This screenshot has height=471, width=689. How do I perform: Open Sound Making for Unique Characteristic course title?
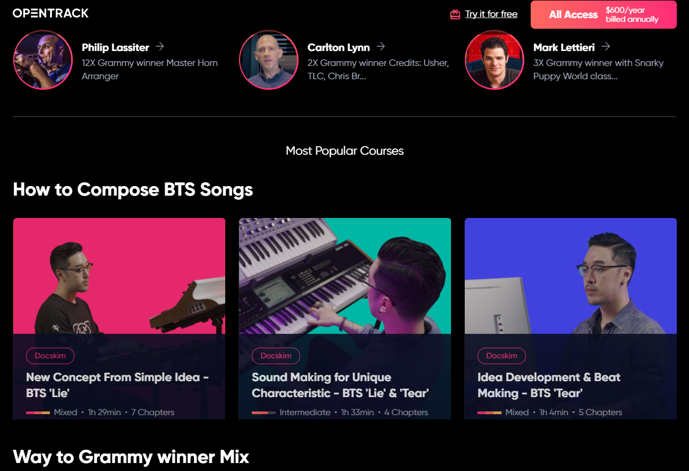[x=340, y=385]
